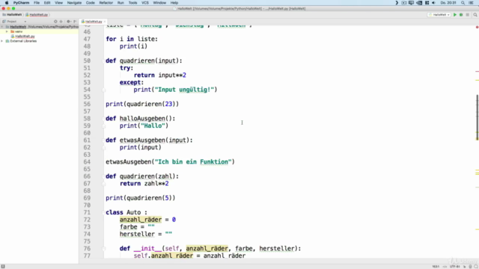
Task: Select HalloWelt.py file in the project tree
Action: (25, 37)
